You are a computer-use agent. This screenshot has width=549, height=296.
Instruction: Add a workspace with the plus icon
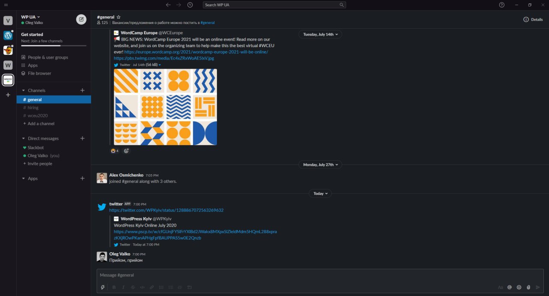pyautogui.click(x=8, y=95)
